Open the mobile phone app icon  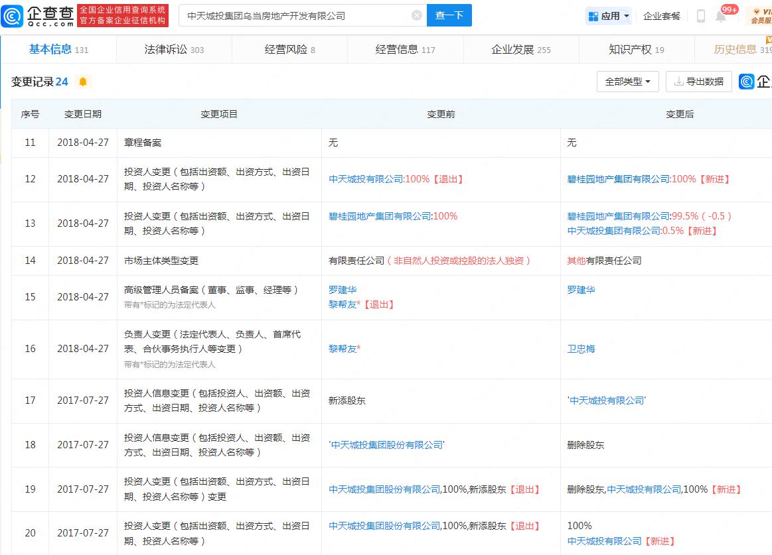coord(700,15)
